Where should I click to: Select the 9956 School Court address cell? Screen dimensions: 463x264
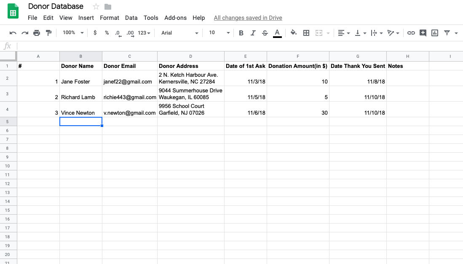tap(191, 110)
